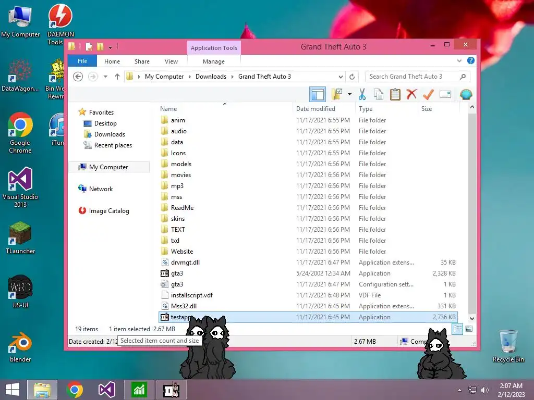Image resolution: width=534 pixels, height=400 pixels.
Task: Go up one folder level
Action: click(117, 77)
